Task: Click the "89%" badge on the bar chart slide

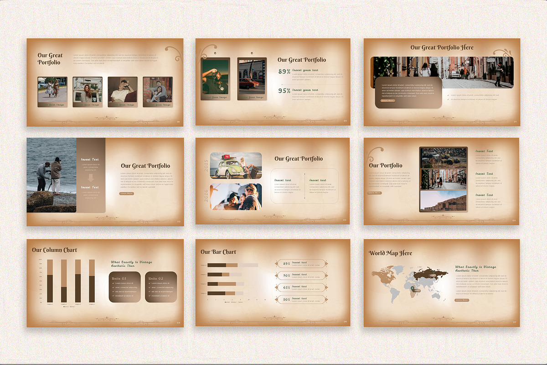Action: (301, 264)
